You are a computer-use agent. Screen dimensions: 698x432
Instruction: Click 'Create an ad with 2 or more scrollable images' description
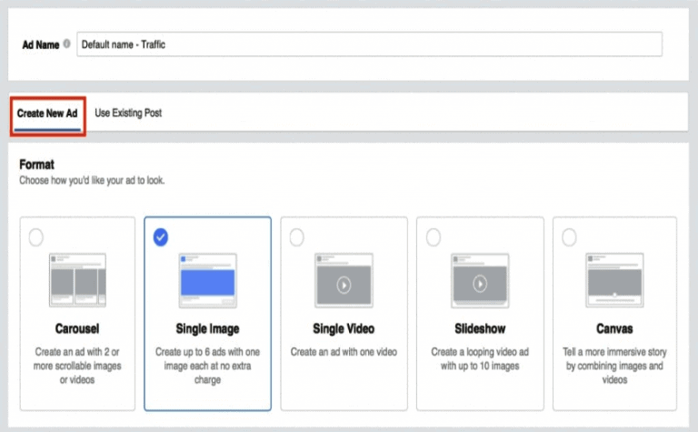tap(77, 366)
